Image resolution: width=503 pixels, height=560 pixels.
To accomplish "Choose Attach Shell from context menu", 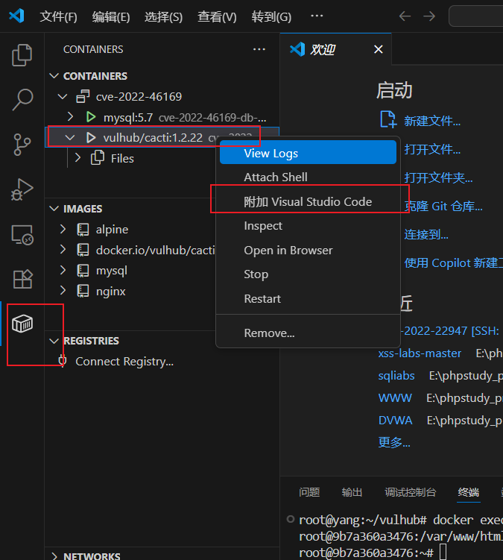I will click(308, 177).
